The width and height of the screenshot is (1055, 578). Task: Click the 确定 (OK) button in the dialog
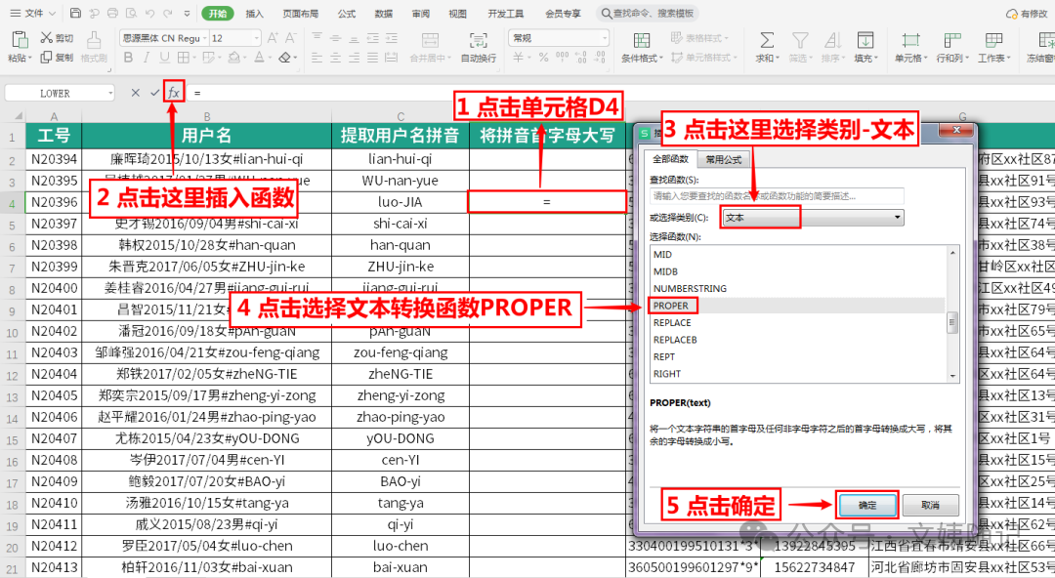pos(867,505)
